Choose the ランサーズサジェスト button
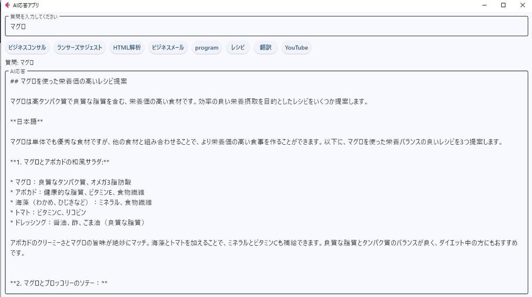Viewport: 532px width, 297px height. coord(79,47)
